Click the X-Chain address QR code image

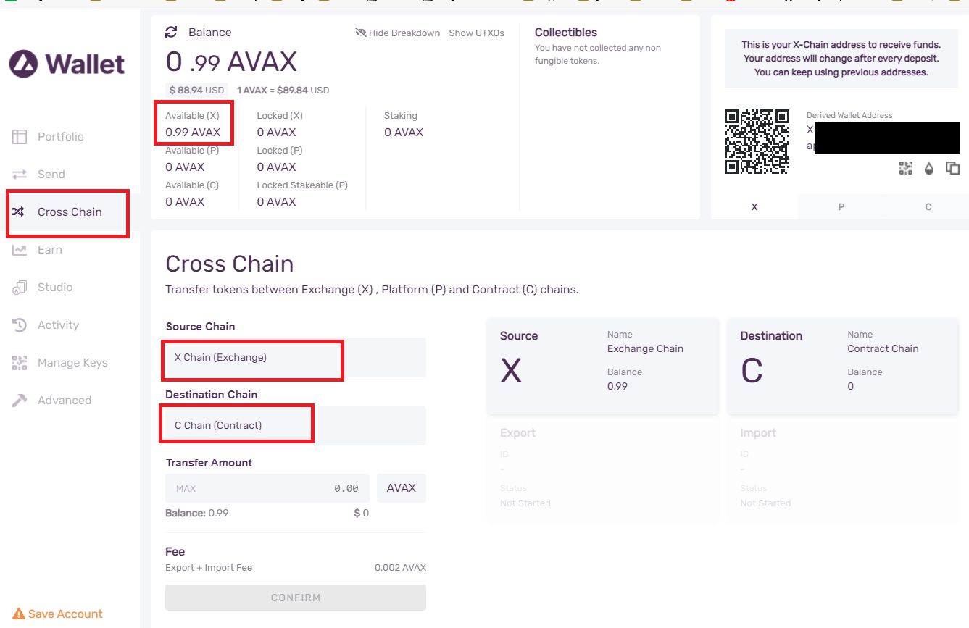[757, 142]
